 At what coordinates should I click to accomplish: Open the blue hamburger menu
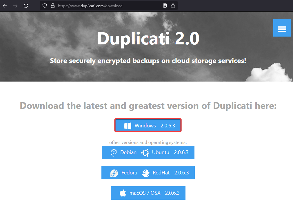pyautogui.click(x=282, y=28)
